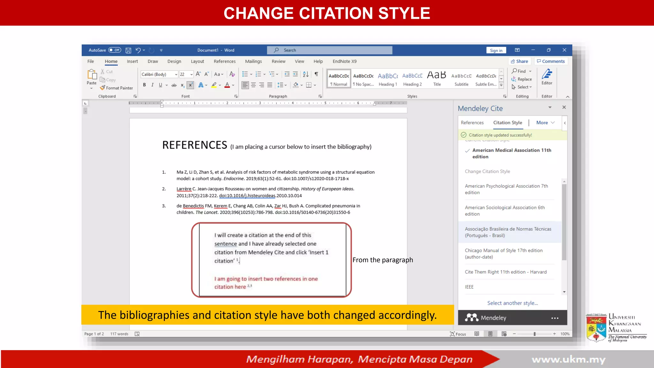The width and height of the screenshot is (654, 368).
Task: Open the Comments button
Action: (x=551, y=61)
